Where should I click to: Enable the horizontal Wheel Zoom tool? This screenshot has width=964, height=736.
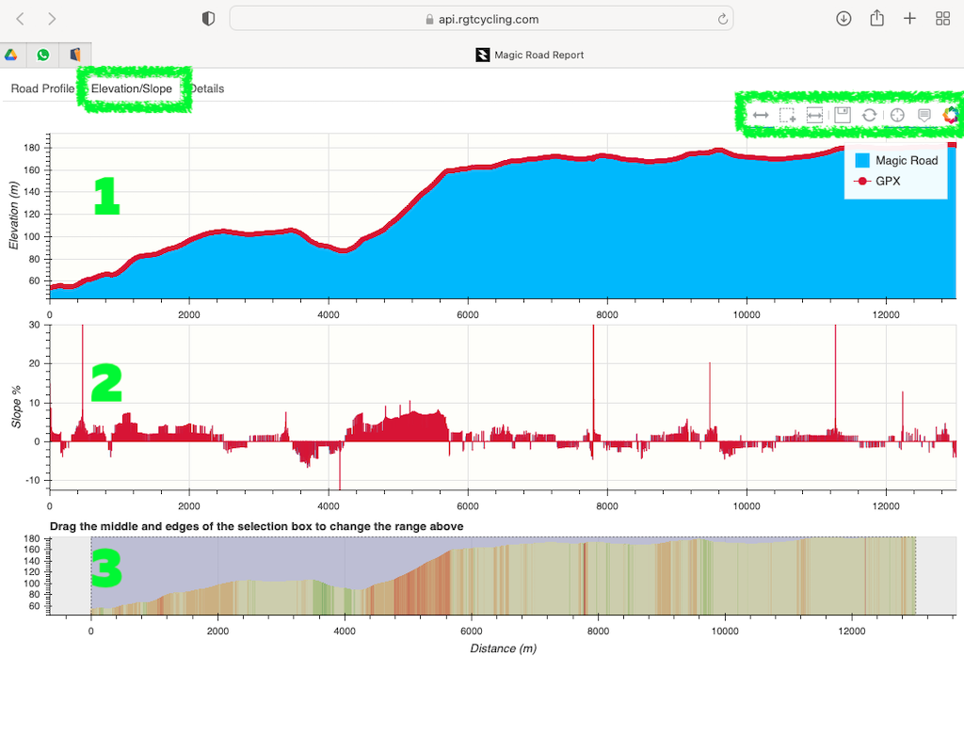coord(815,115)
